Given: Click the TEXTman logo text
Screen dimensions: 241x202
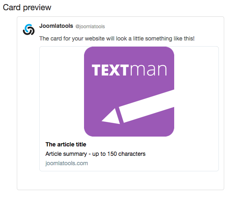Looking at the screenshot, I should tap(129, 70).
